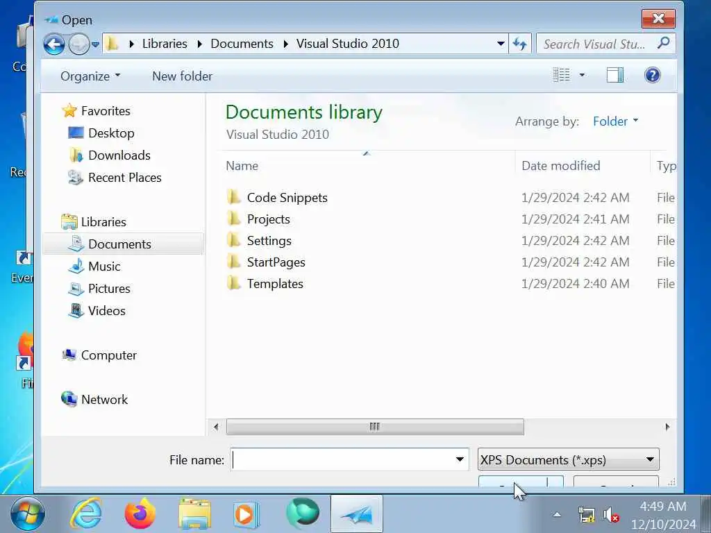Open Windows Media Player from taskbar
711x533 pixels.
point(246,514)
